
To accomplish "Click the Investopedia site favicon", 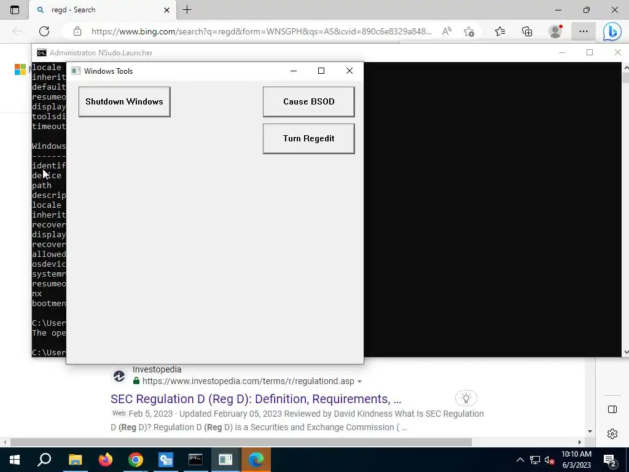I will coord(119,376).
